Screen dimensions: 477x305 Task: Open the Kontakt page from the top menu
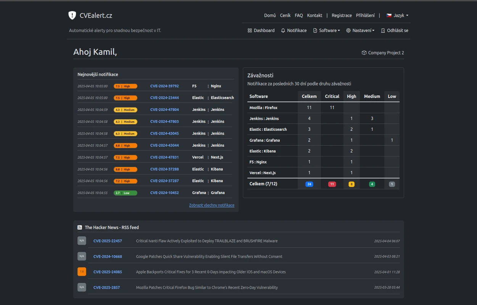point(314,15)
